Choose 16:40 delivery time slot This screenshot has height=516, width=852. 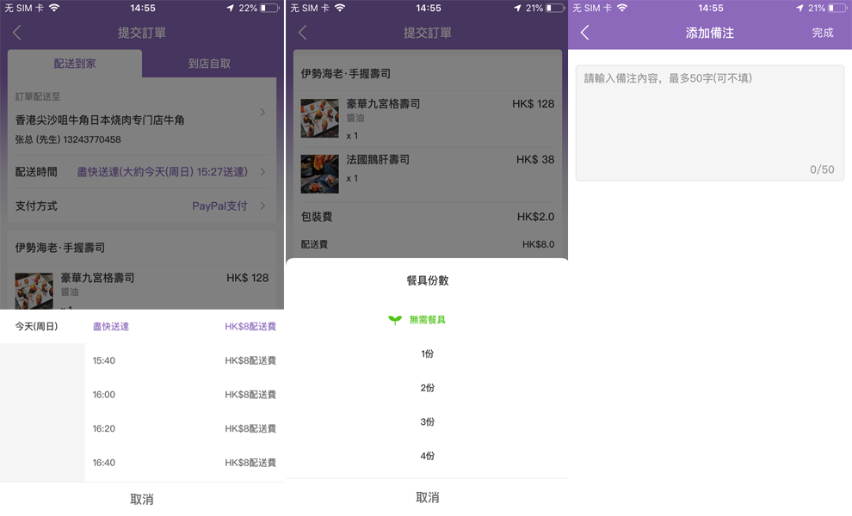click(184, 463)
